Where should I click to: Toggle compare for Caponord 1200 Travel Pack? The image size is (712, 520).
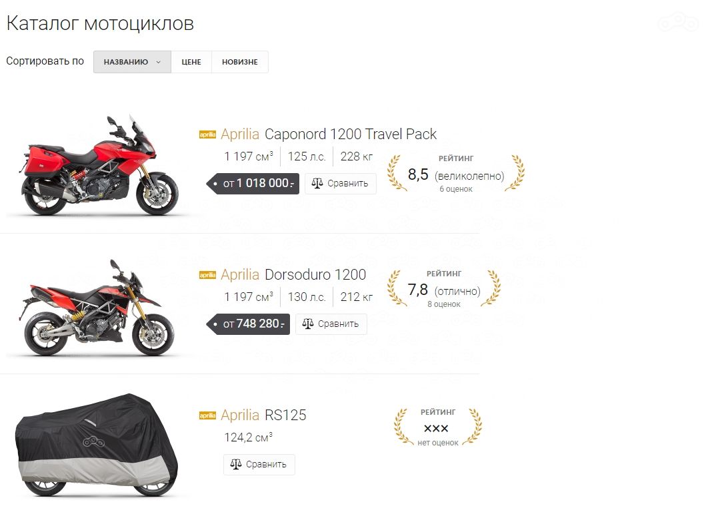coord(341,184)
